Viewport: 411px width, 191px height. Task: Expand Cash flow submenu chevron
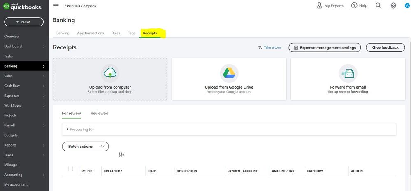click(44, 86)
